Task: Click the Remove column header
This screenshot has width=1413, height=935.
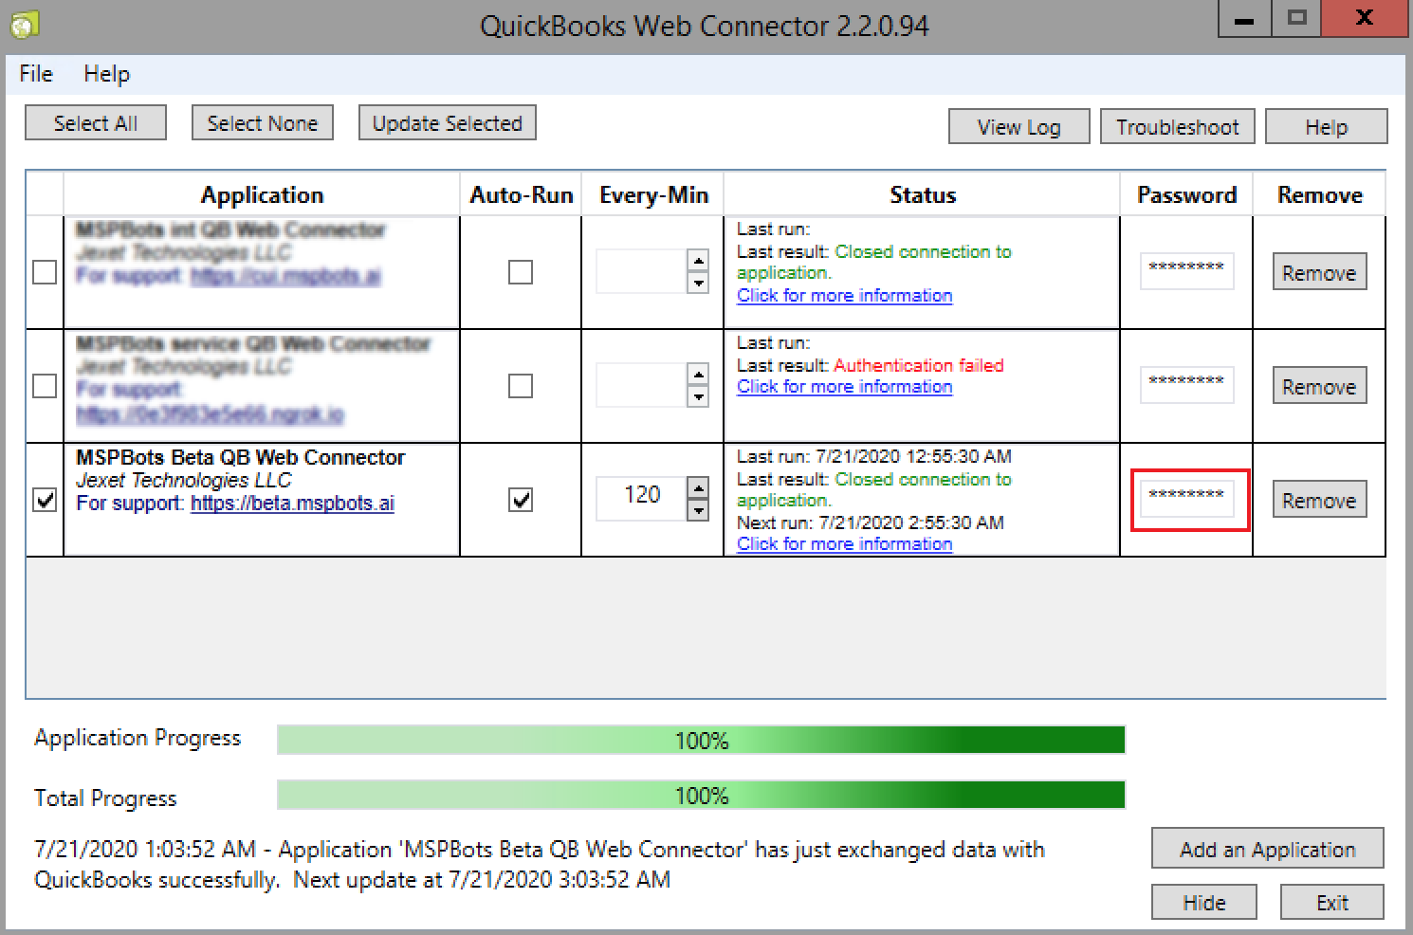Action: point(1319,194)
